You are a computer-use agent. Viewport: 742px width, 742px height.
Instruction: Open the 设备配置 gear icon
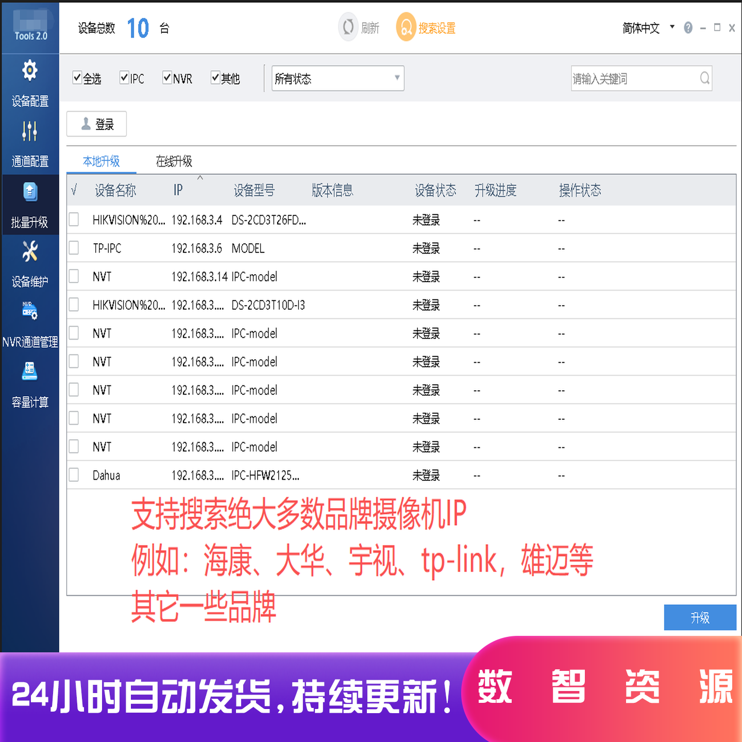click(30, 70)
